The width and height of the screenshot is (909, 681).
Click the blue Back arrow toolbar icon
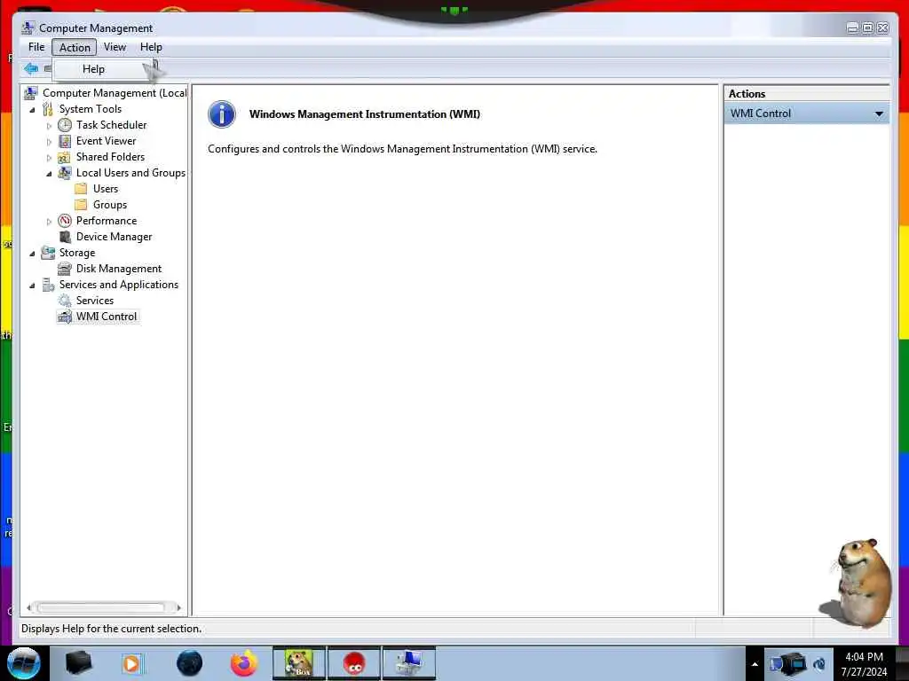pyautogui.click(x=31, y=69)
